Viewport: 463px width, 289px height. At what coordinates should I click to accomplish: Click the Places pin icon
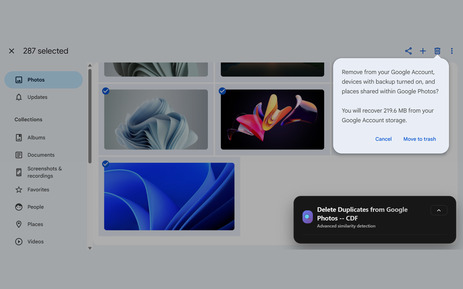point(19,224)
